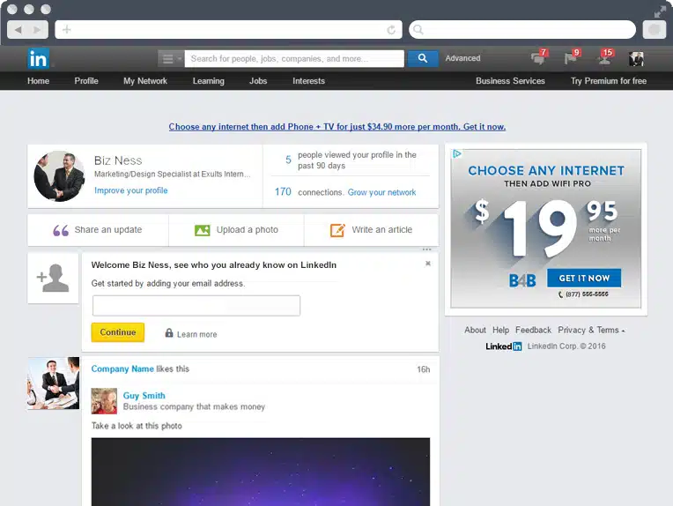Click Try Premium for free
Image resolution: width=673 pixels, height=506 pixels.
tap(609, 81)
